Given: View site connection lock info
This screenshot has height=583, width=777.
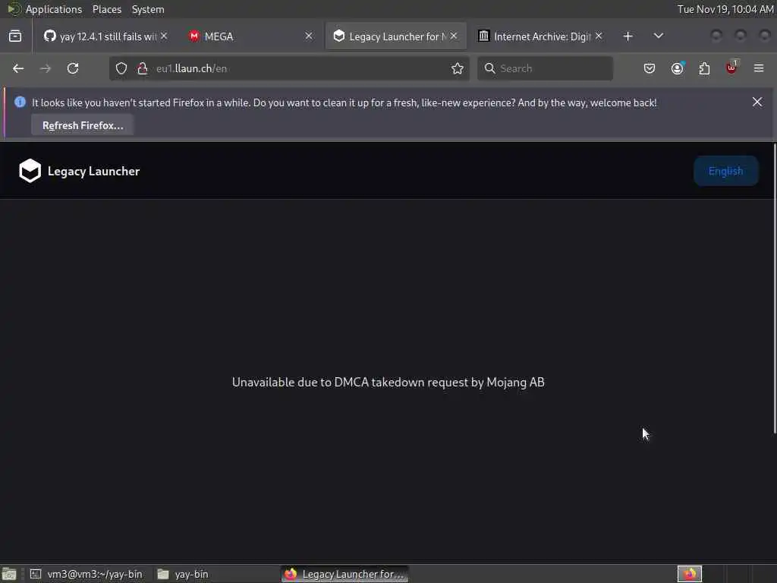Looking at the screenshot, I should [x=143, y=68].
